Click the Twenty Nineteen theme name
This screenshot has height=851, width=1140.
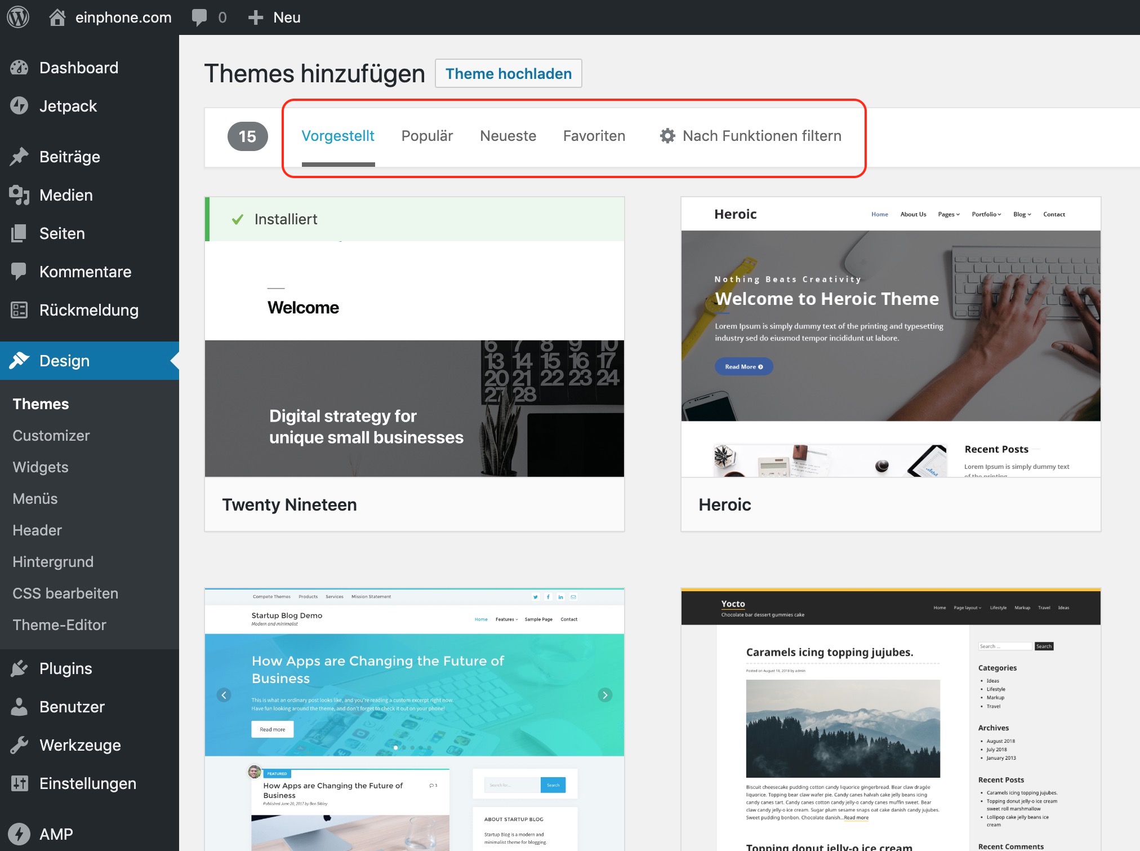click(290, 504)
